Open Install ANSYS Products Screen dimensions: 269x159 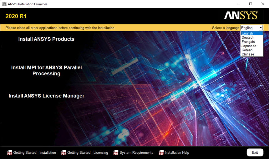[46, 39]
